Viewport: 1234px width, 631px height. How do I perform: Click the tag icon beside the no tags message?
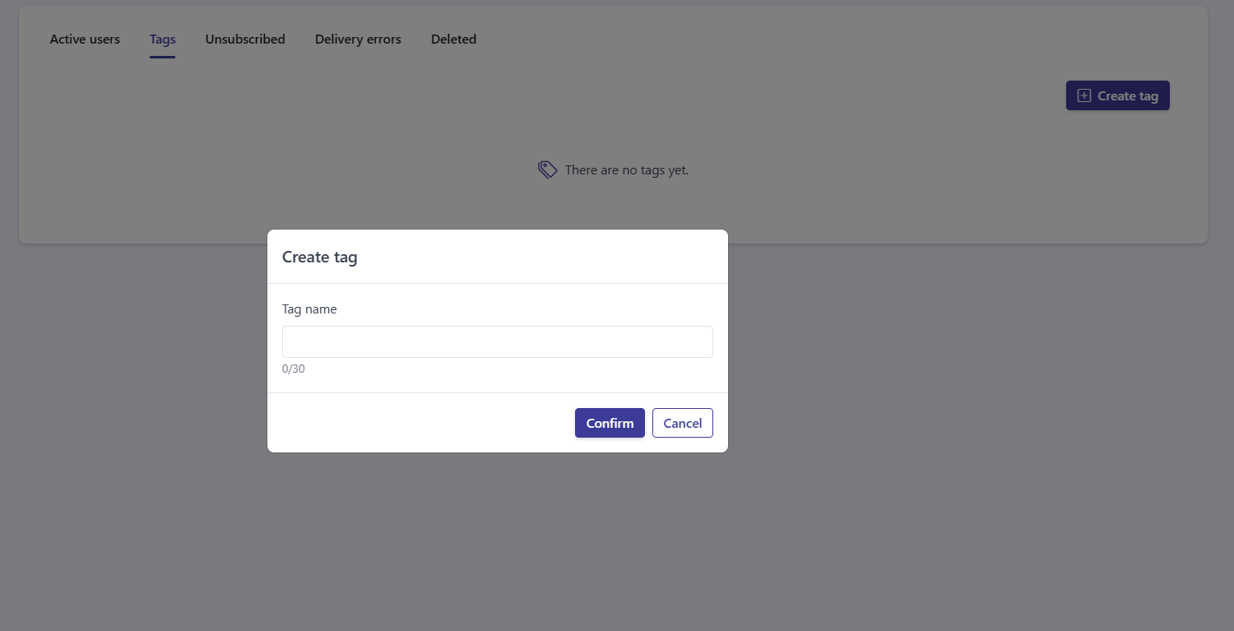point(548,170)
